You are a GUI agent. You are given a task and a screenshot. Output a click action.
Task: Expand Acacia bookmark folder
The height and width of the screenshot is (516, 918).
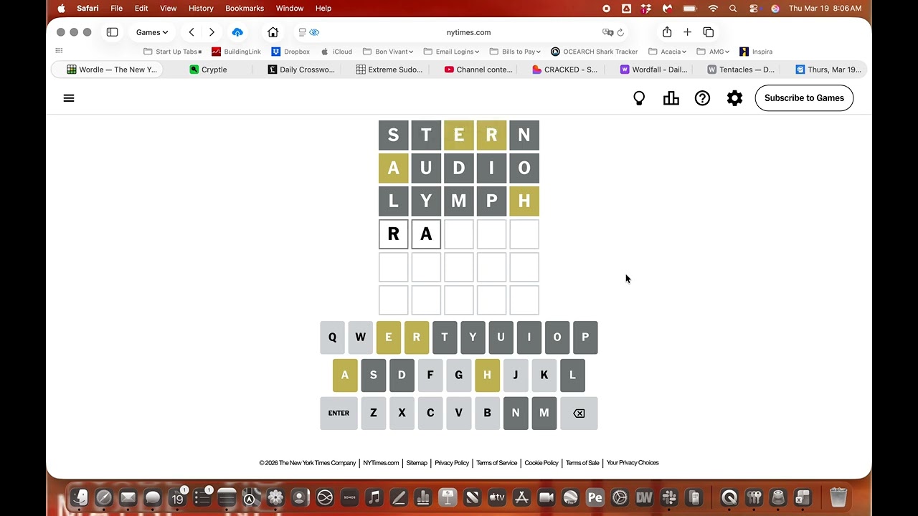pos(668,52)
